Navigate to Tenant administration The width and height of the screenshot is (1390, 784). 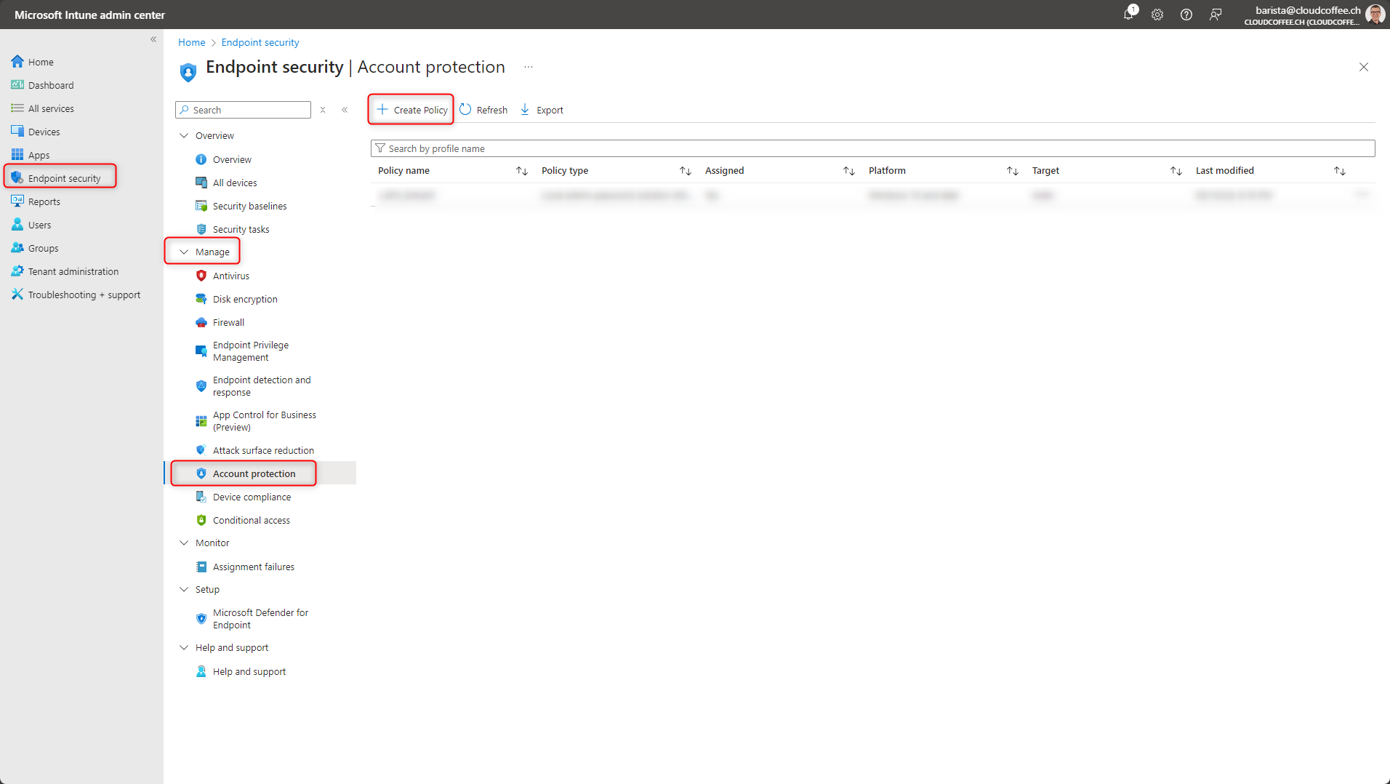pyautogui.click(x=73, y=271)
